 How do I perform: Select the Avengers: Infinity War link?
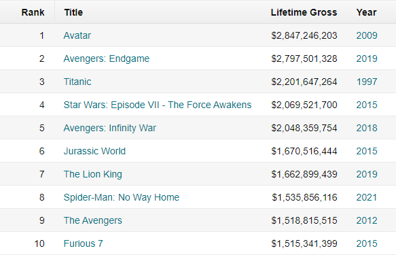point(109,128)
